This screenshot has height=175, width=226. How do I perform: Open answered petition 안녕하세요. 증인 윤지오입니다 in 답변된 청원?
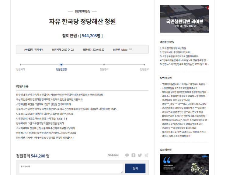(176, 100)
